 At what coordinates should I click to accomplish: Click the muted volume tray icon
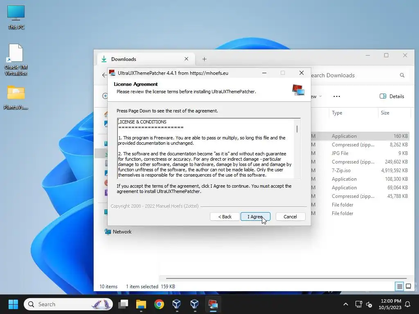click(x=369, y=304)
